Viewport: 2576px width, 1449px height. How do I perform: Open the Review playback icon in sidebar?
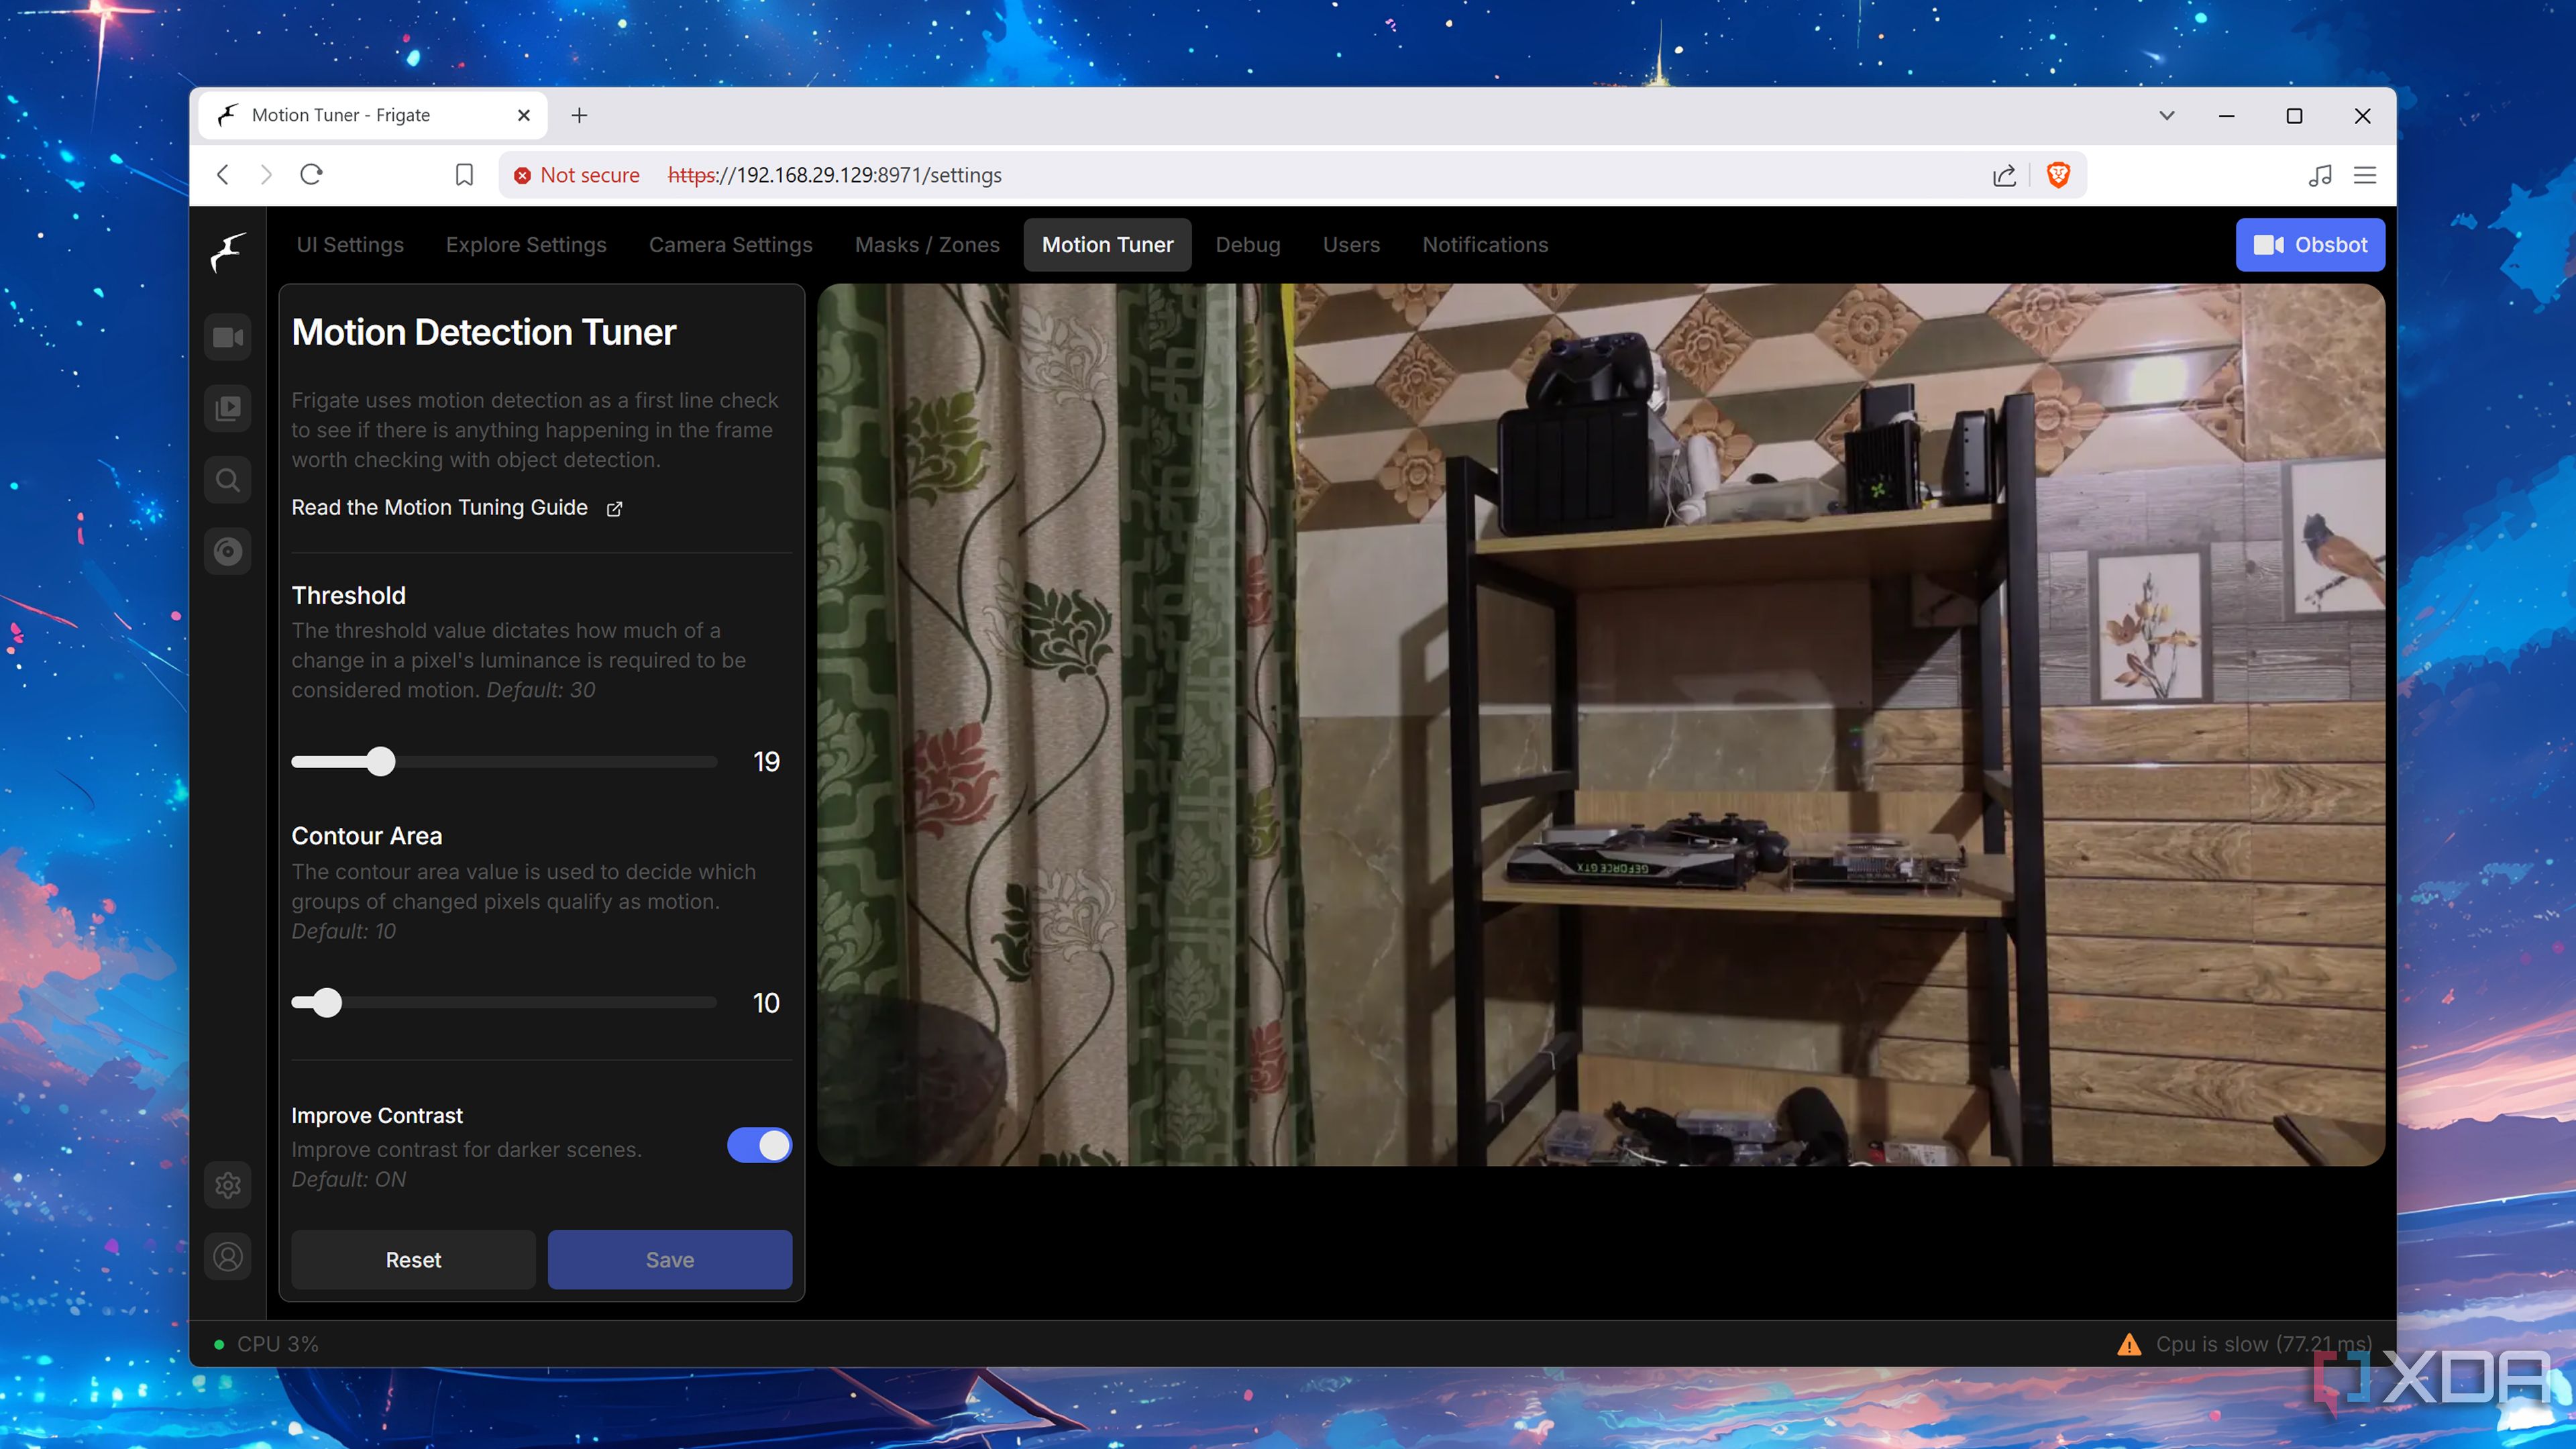tap(227, 407)
